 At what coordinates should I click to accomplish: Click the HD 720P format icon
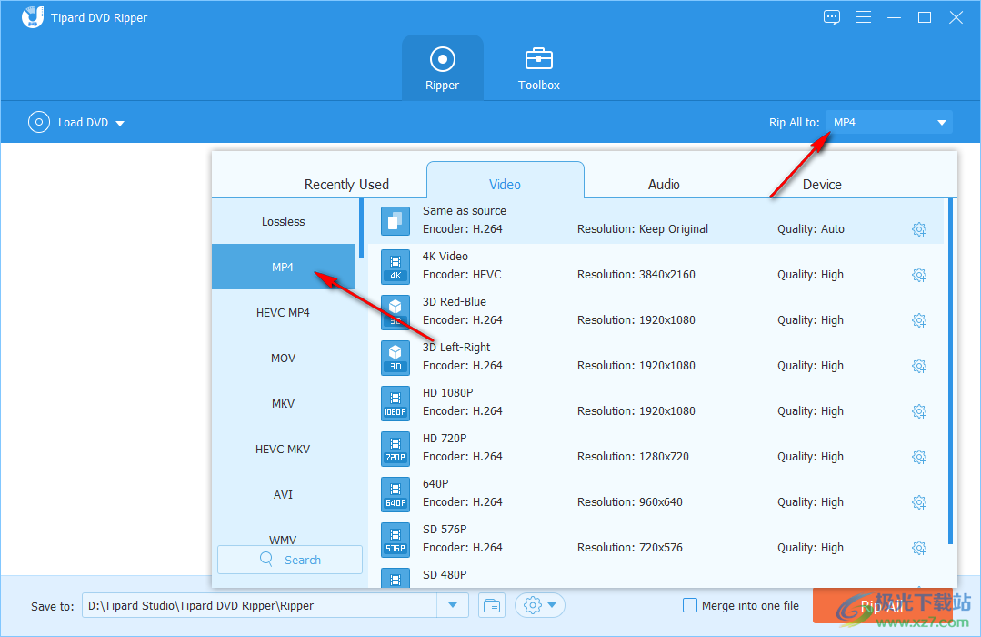click(395, 448)
